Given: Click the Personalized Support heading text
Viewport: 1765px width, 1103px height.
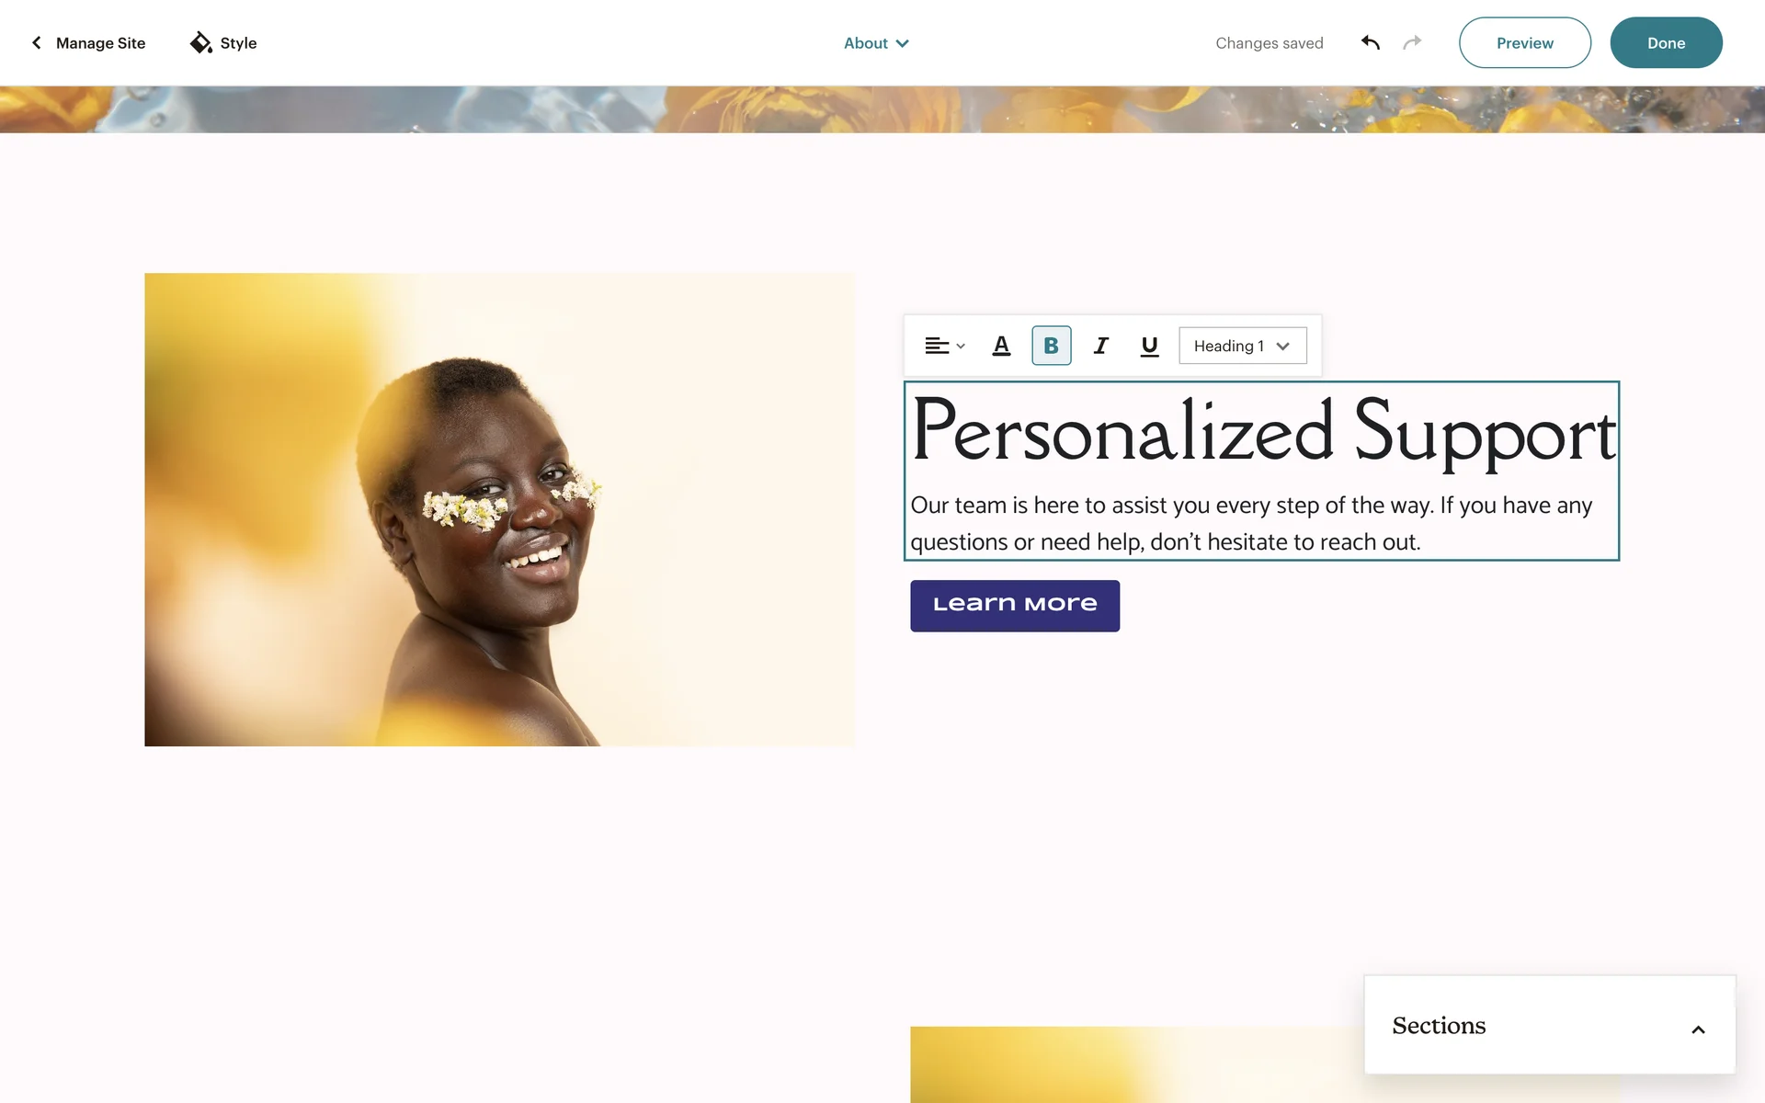Looking at the screenshot, I should coord(1263,432).
